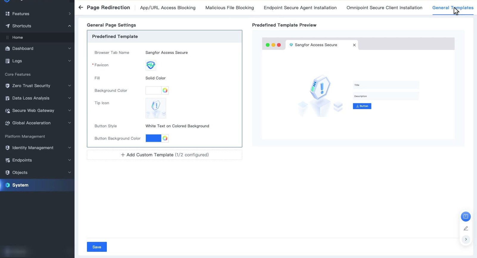This screenshot has width=477, height=258.
Task: Click the Identity Management icon
Action: tap(7, 148)
